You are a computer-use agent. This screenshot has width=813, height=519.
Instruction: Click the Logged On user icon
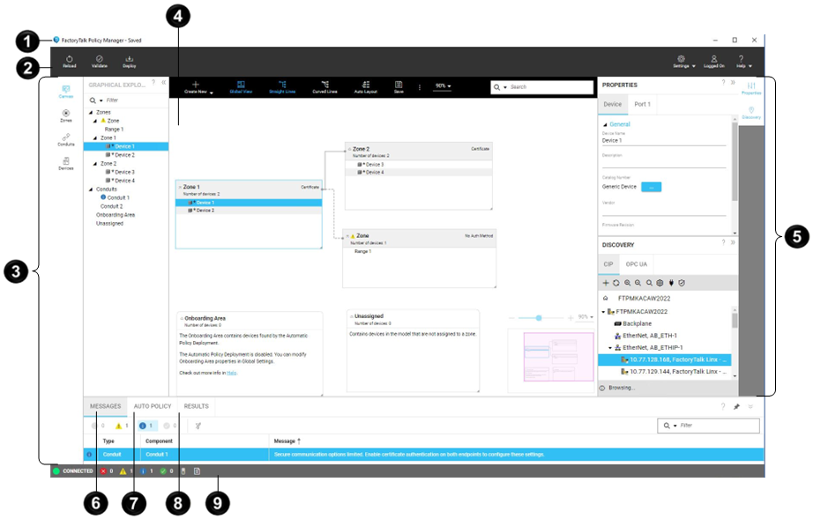pos(714,62)
